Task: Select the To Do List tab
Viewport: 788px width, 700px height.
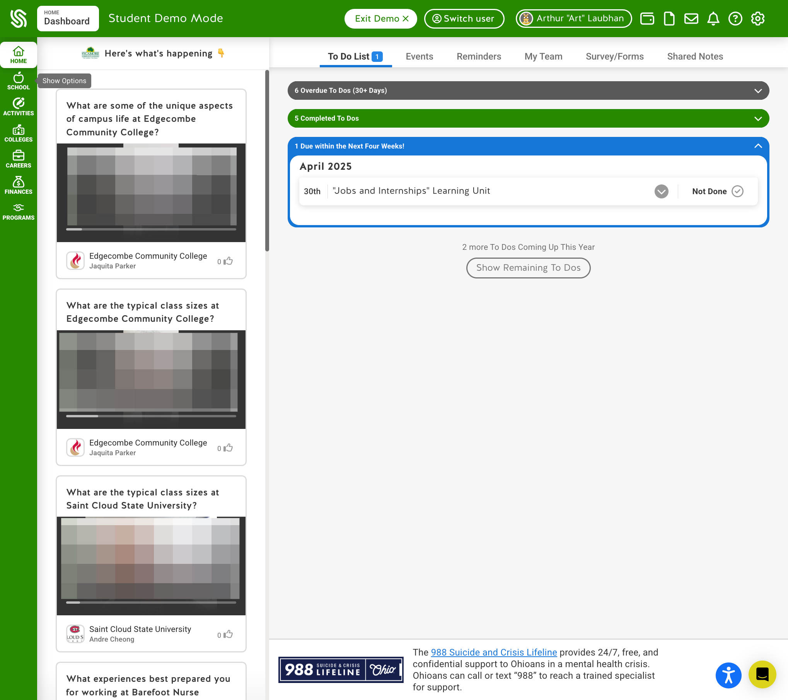Action: (355, 56)
